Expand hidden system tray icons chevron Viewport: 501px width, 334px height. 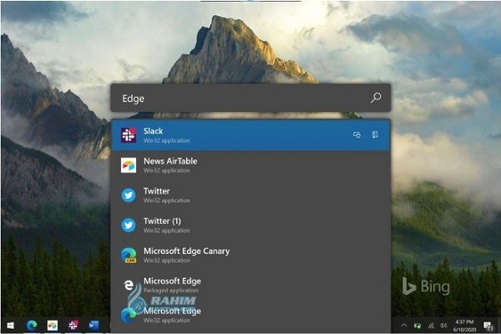click(x=404, y=326)
